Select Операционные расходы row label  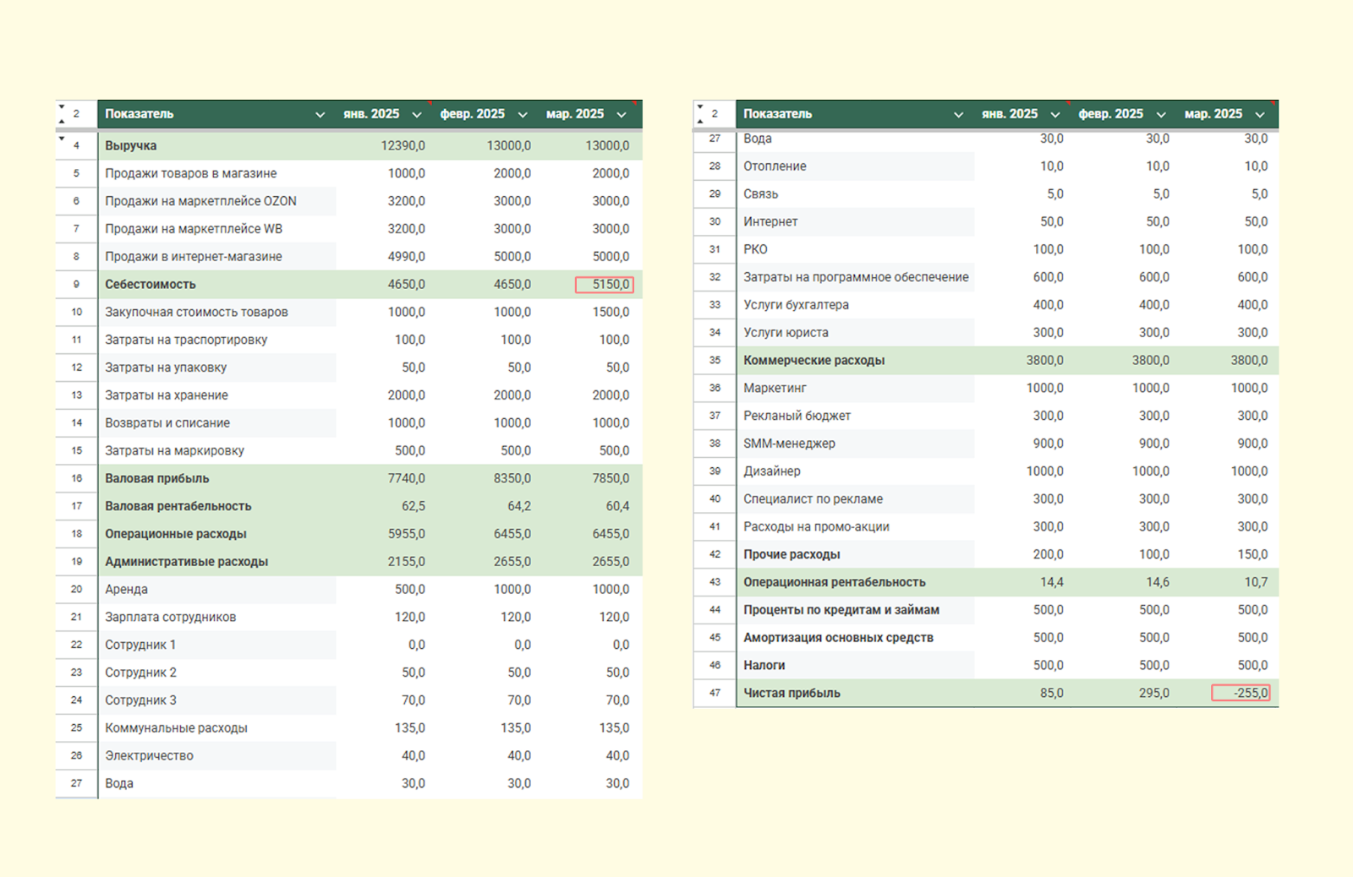[176, 534]
